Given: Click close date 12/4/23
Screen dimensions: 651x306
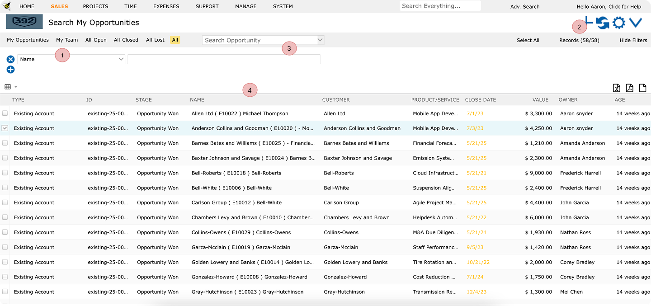Looking at the screenshot, I should click(476, 292).
